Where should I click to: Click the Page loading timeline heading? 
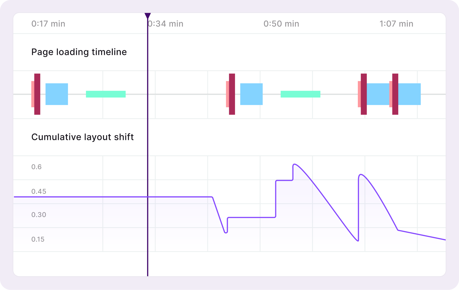click(x=79, y=52)
